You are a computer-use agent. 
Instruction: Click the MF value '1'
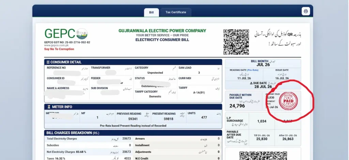coord(97,118)
